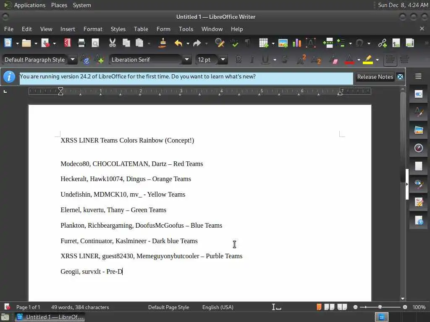Insert special character omega icon
Image resolution: width=430 pixels, height=322 pixels.
[359, 43]
